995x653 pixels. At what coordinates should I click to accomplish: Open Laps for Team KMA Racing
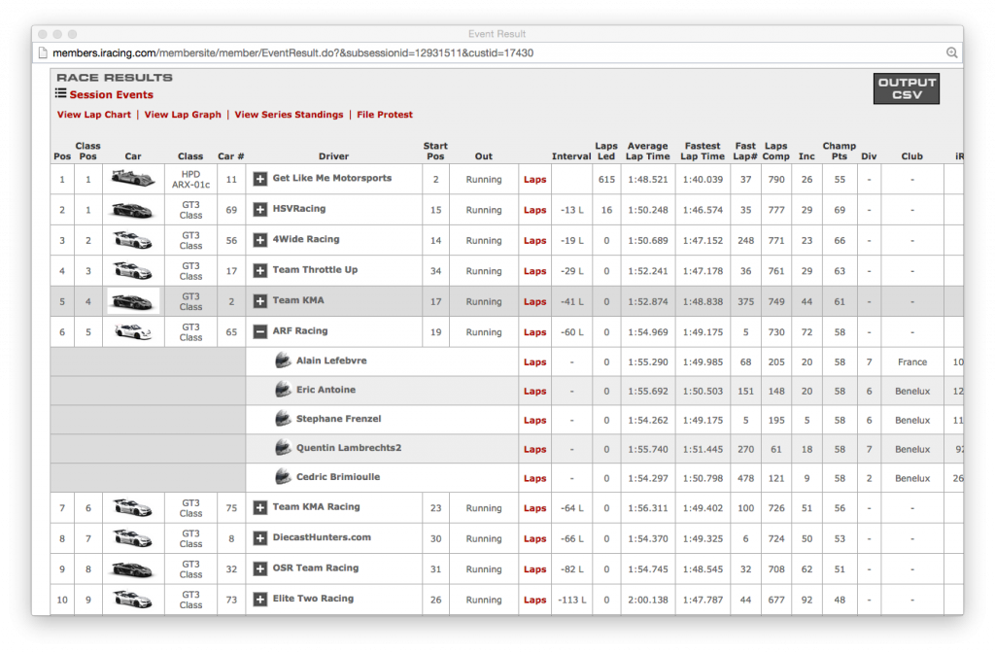(535, 508)
